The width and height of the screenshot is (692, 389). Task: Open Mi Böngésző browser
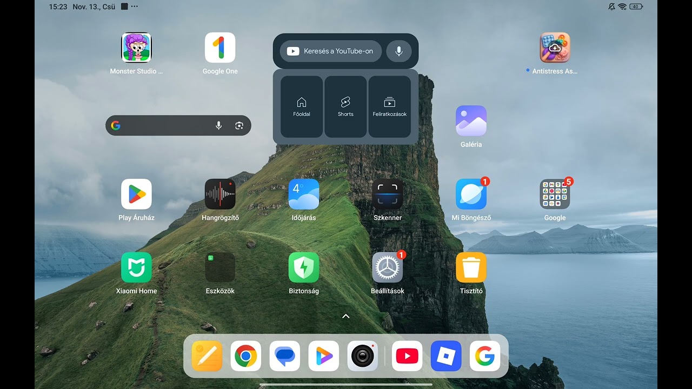click(x=471, y=194)
